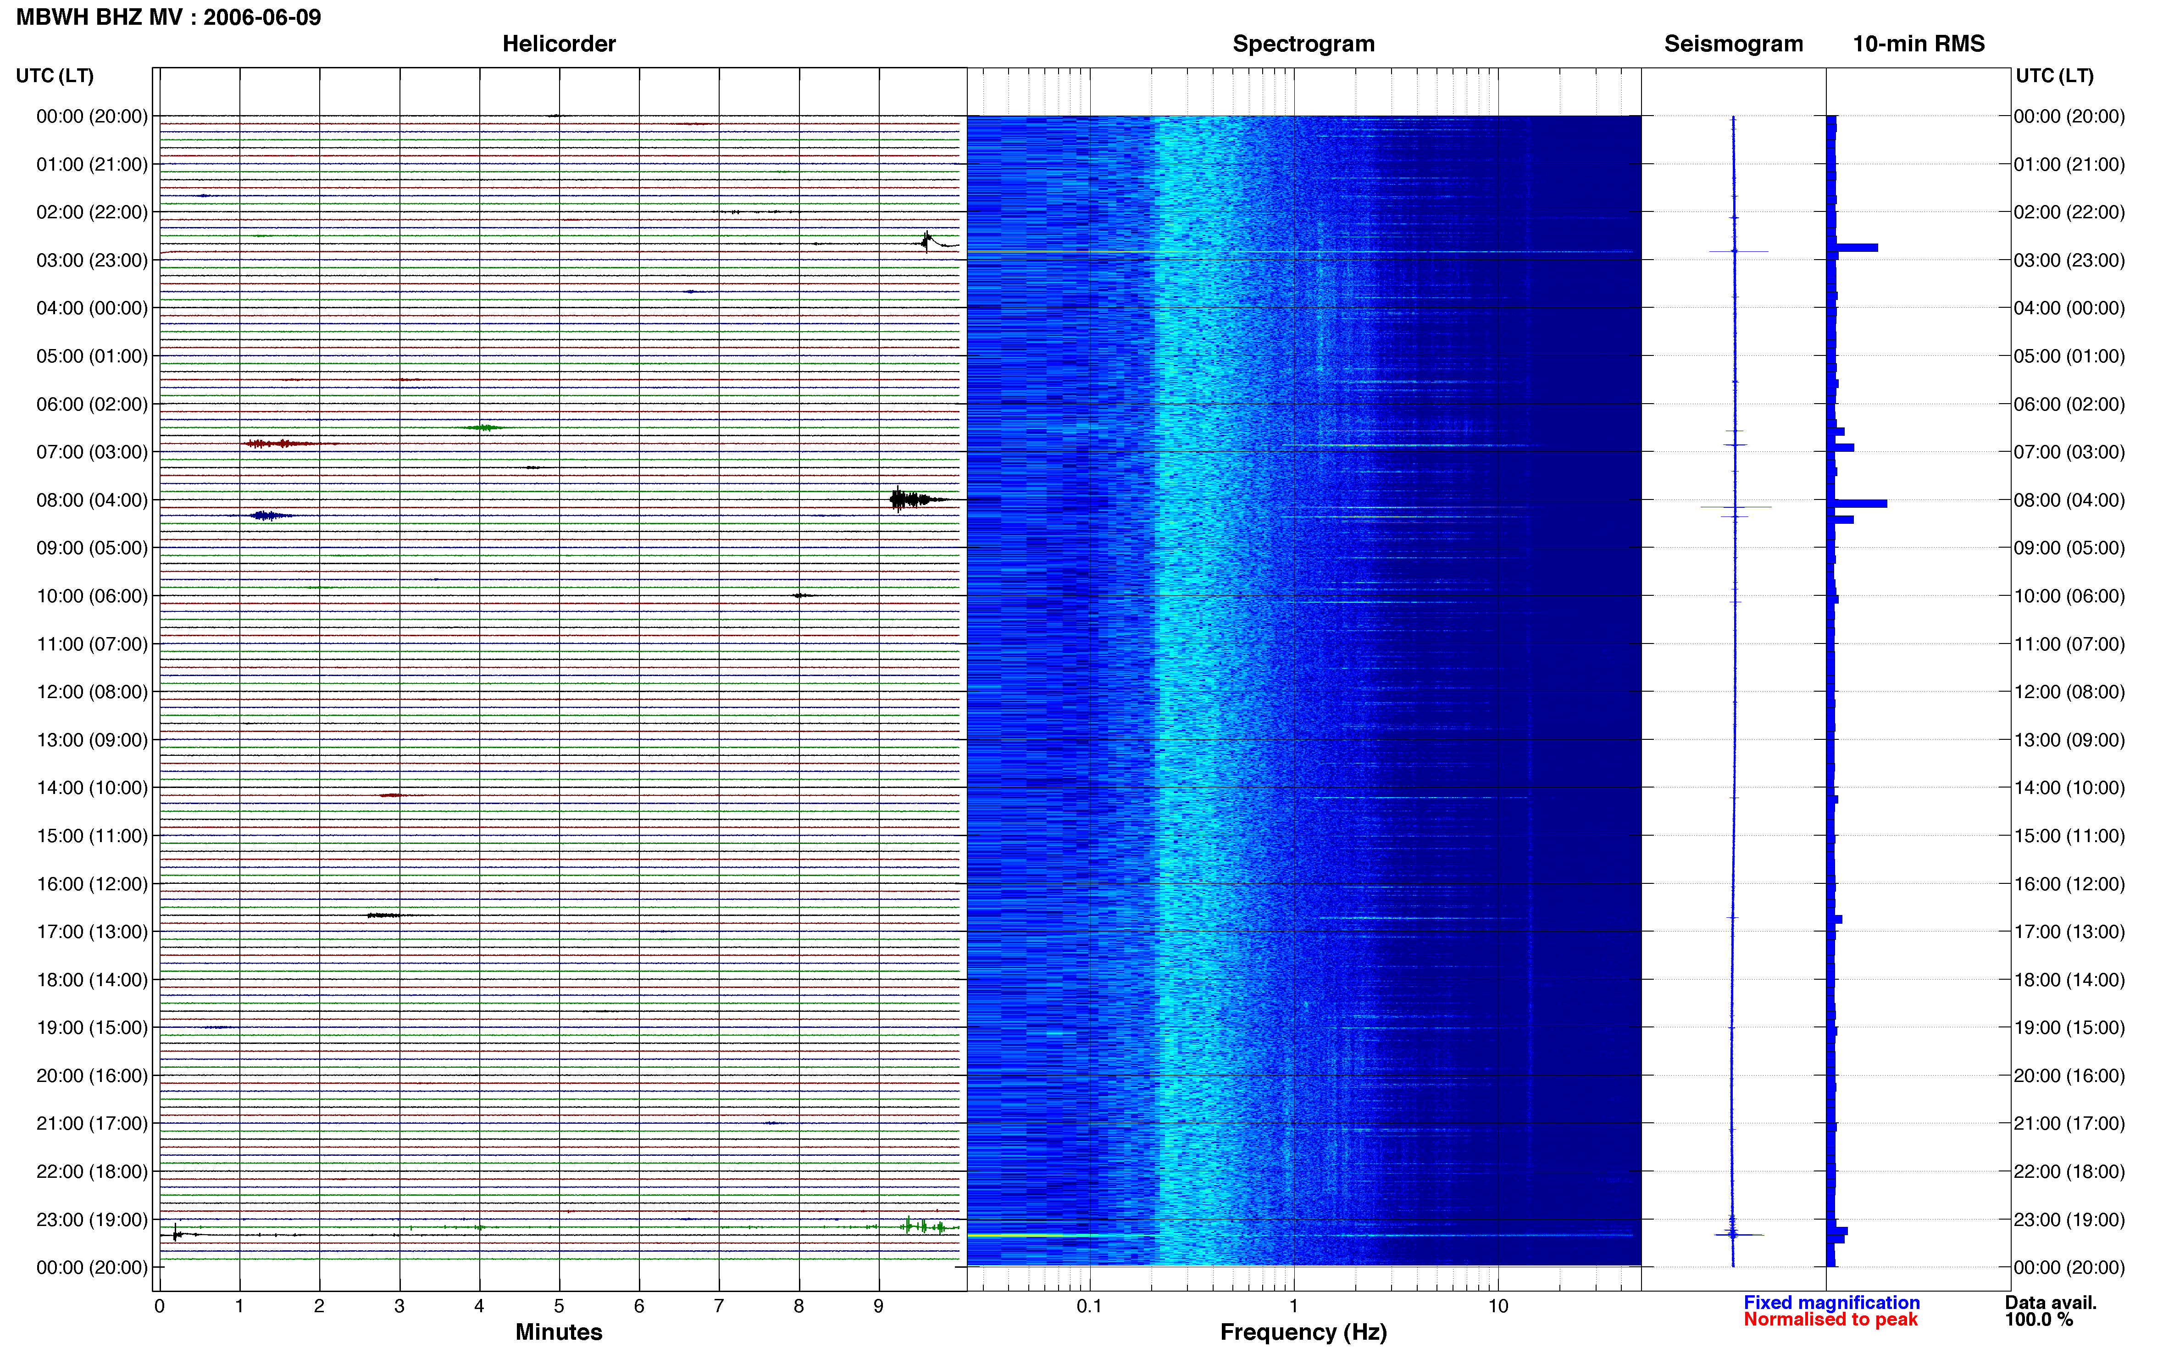
Task: Click the Normalised to peak legend text
Action: pyautogui.click(x=1830, y=1320)
